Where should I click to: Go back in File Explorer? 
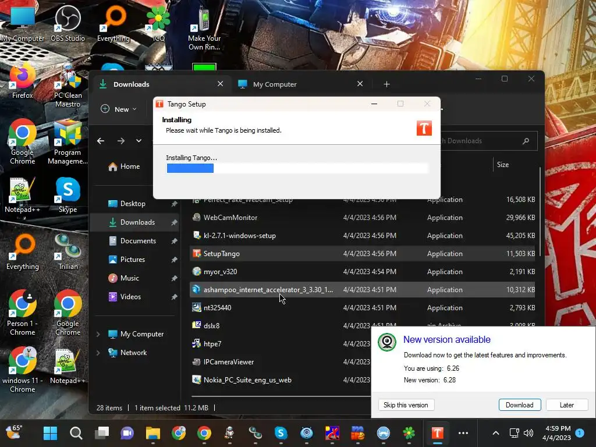click(x=101, y=141)
